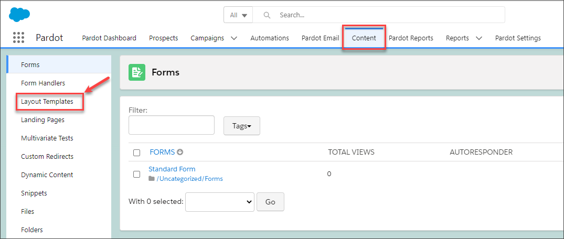The height and width of the screenshot is (239, 564).
Task: Click the search magnifier icon
Action: click(x=267, y=15)
